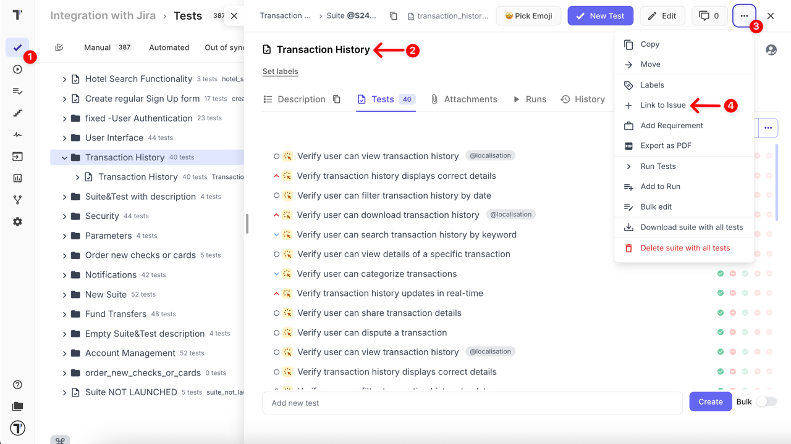
Task: Toggle the status circle for 'Verify user can share transaction details'
Action: [x=276, y=313]
